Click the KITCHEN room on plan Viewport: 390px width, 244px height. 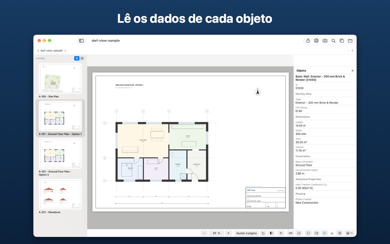[188, 136]
